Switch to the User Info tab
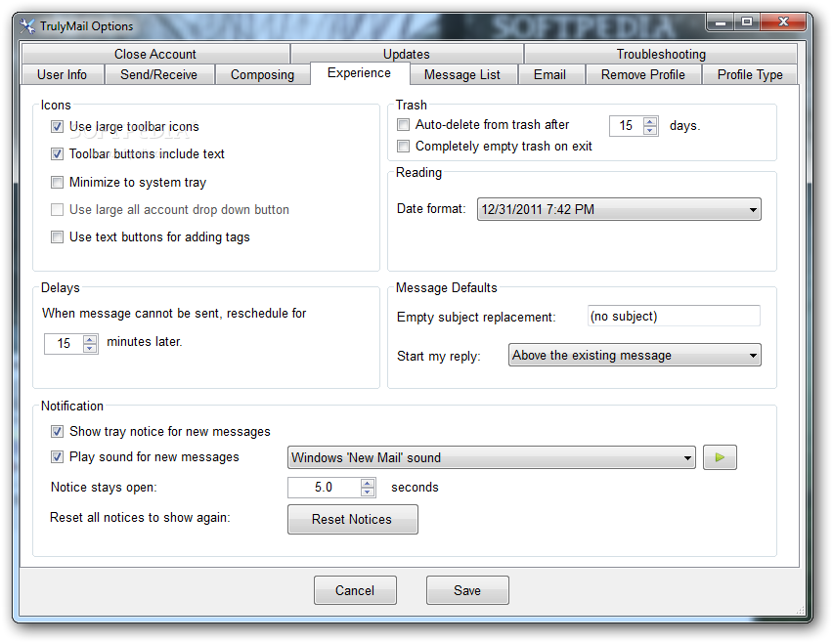 click(x=63, y=74)
